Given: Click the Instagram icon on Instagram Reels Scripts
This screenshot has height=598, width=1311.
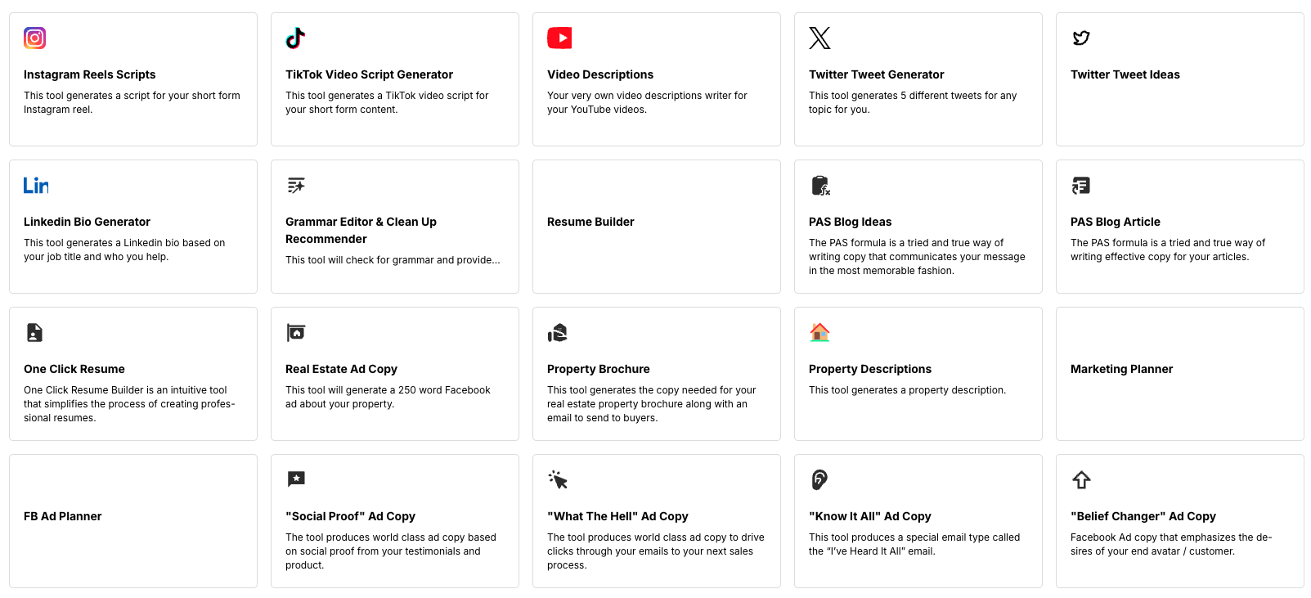Looking at the screenshot, I should [x=34, y=38].
